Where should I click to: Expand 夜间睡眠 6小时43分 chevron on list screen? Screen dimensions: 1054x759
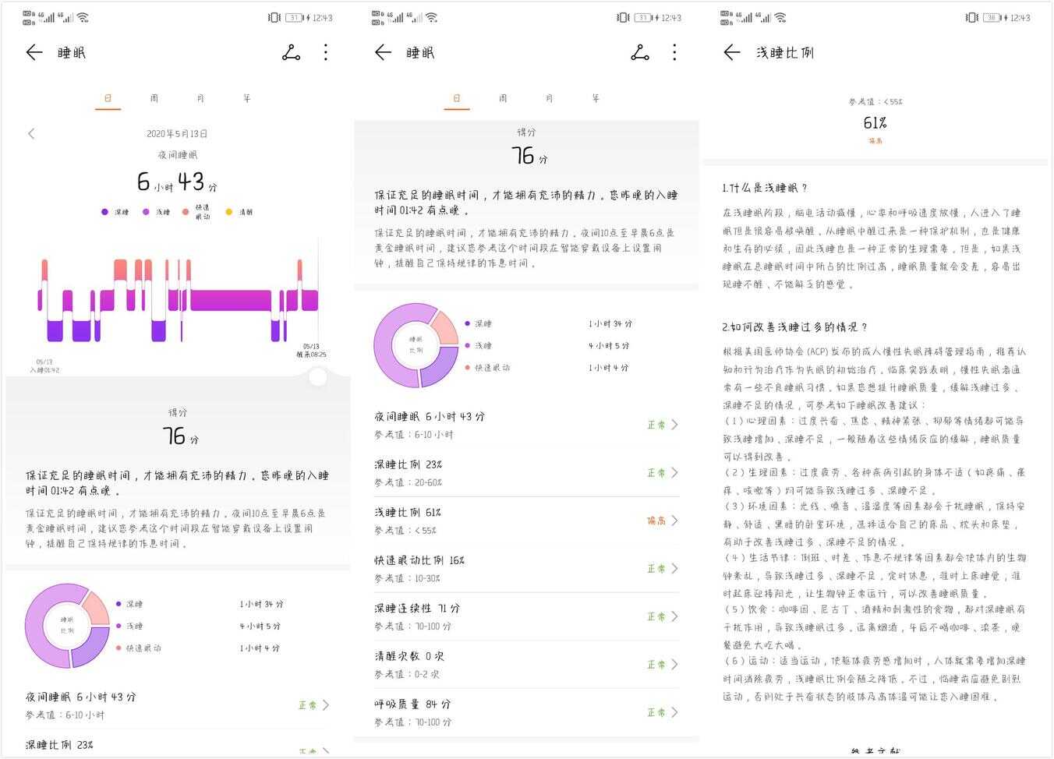coord(674,425)
